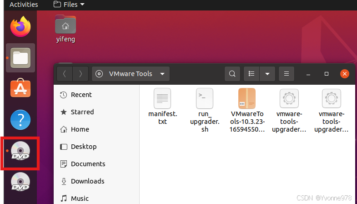Viewport: 357px width, 204px height.
Task: Launch Ubuntu Software from the dock
Action: [x=20, y=88]
